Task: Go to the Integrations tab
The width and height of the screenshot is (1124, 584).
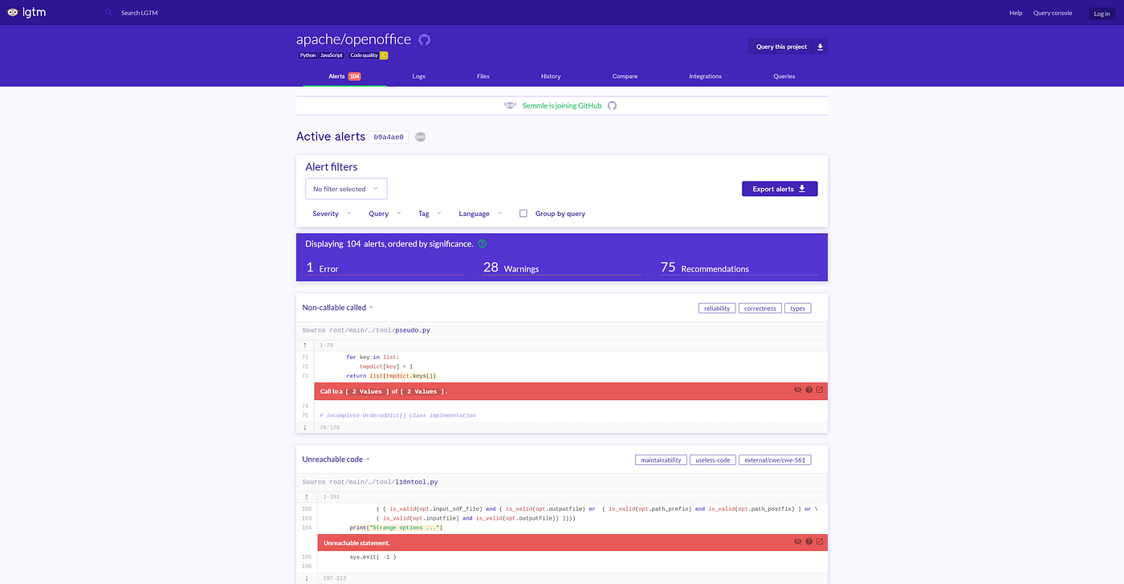Action: coord(705,76)
